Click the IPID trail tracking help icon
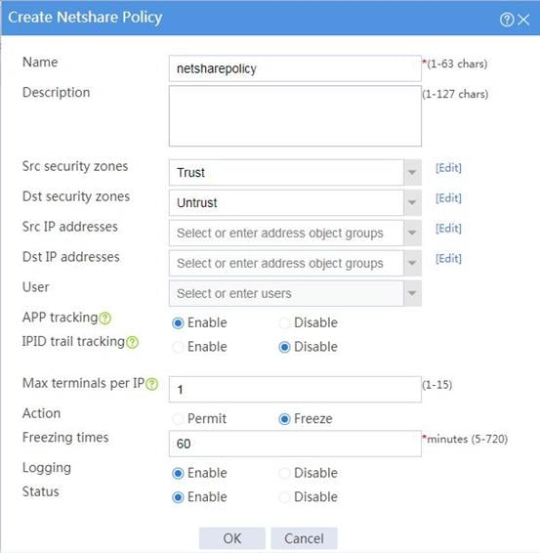Viewport: 540px width, 553px height. click(x=133, y=343)
